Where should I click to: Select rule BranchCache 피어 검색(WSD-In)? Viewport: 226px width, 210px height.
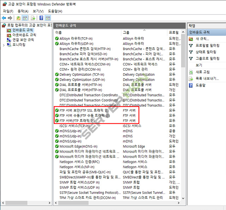pyautogui.click(x=83, y=54)
